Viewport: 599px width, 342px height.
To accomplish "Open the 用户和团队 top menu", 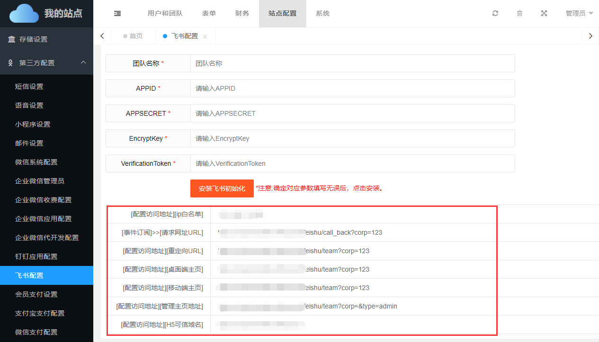I will (x=165, y=14).
